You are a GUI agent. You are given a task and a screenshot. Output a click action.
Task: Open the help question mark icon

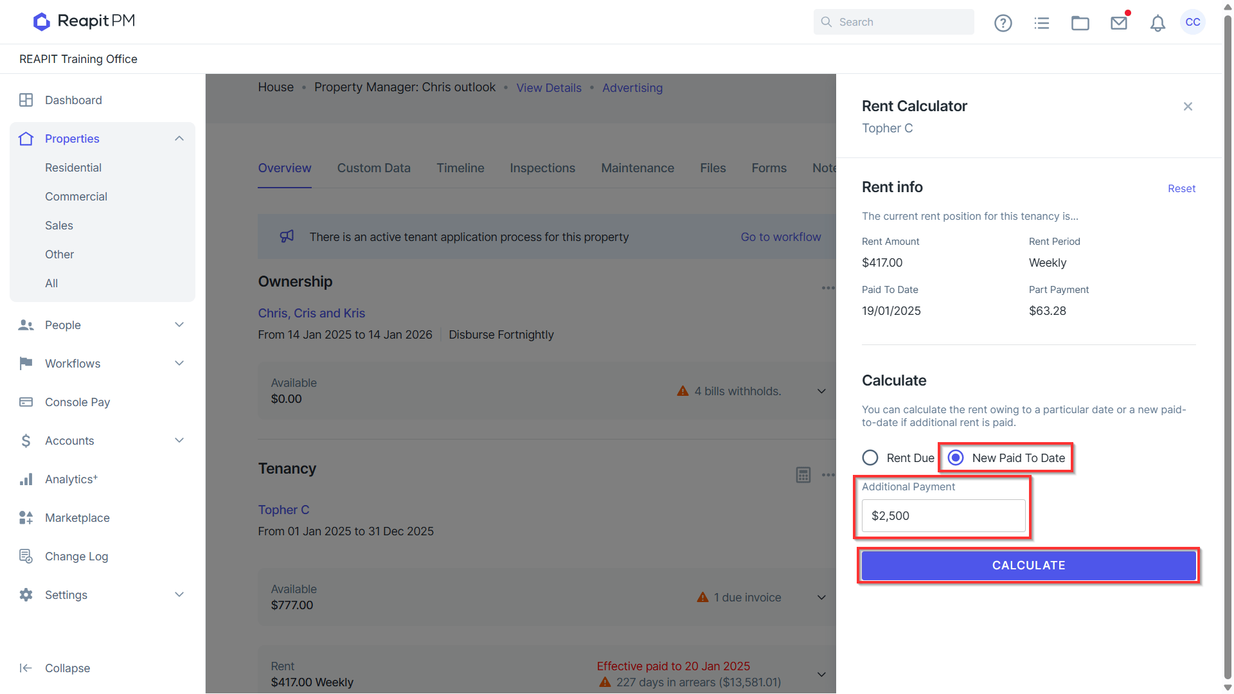[1003, 23]
